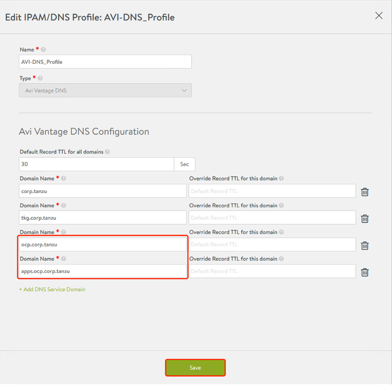Focus Override TTL field for apps.ocp.corp.tanzu
Image resolution: width=392 pixels, height=385 pixels.
(272, 271)
